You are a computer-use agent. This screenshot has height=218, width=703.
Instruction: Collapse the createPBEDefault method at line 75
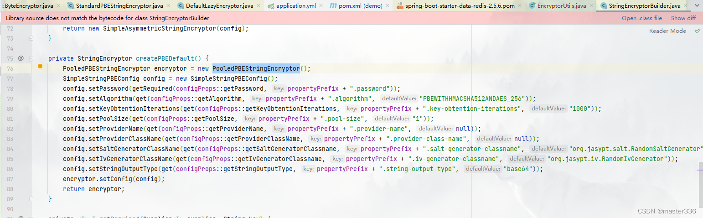(x=31, y=58)
